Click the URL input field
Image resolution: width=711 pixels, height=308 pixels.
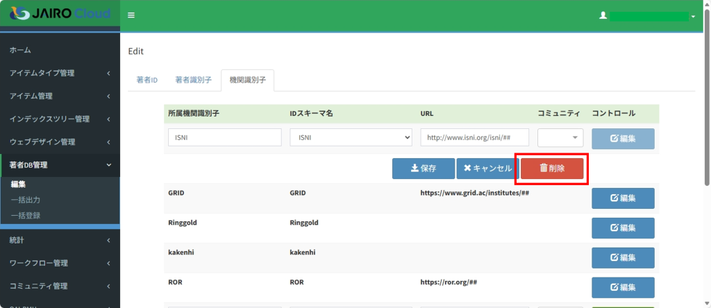(x=475, y=137)
